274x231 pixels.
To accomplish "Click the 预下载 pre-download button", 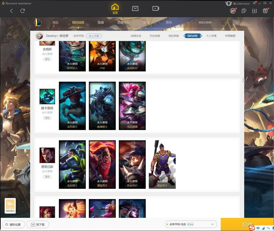I will point(38,224).
